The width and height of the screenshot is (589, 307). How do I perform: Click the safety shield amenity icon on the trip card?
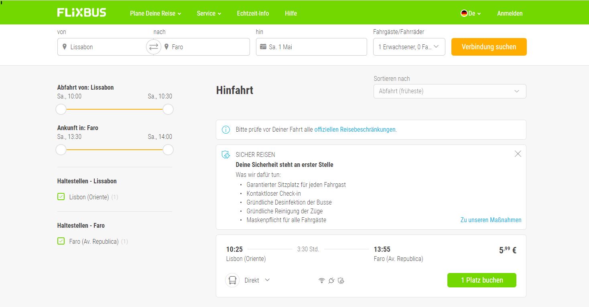tap(341, 281)
